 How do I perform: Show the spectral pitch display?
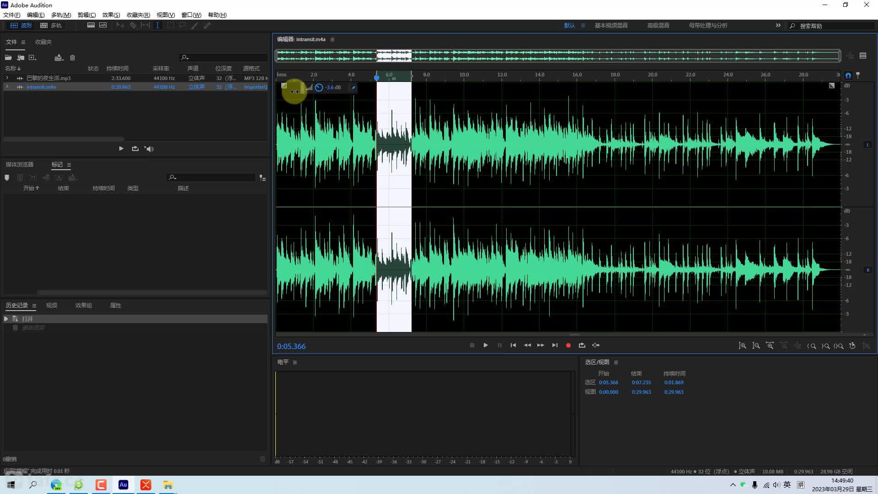[x=103, y=26]
